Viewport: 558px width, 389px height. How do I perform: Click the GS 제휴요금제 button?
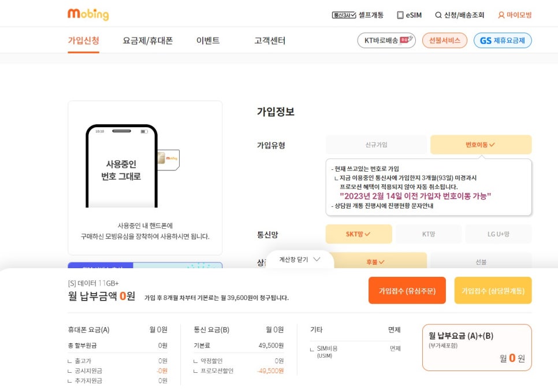click(503, 40)
